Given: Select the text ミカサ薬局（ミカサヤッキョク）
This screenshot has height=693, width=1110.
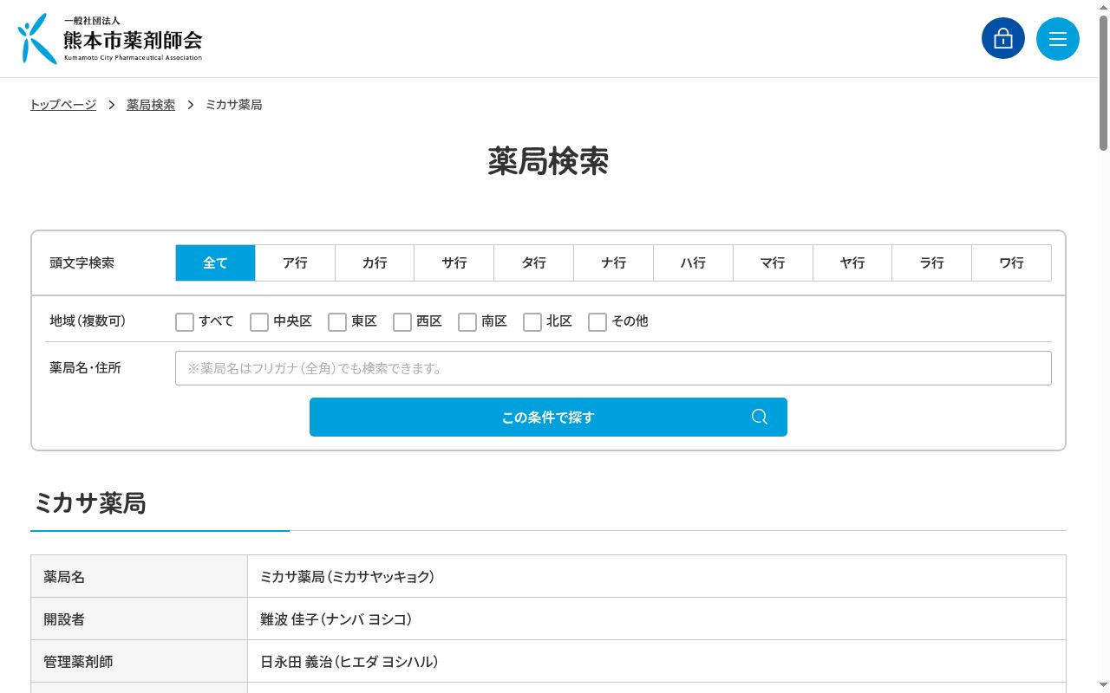Looking at the screenshot, I should pos(347,577).
